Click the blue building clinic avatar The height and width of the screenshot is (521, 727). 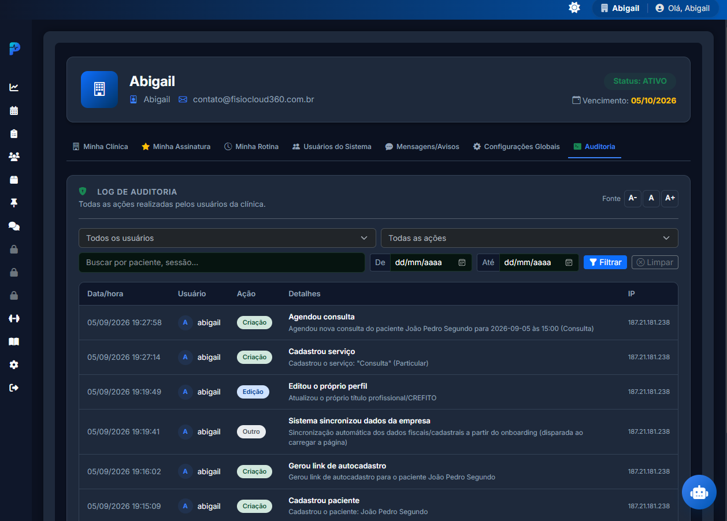point(99,90)
